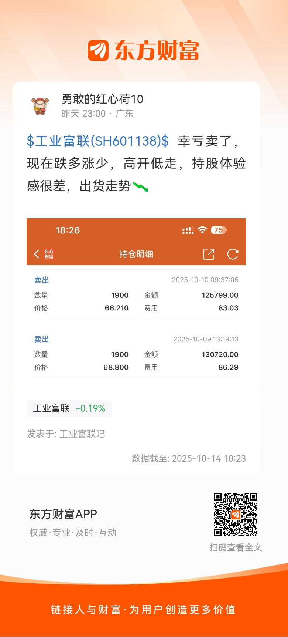Tap the share export icon

(209, 254)
